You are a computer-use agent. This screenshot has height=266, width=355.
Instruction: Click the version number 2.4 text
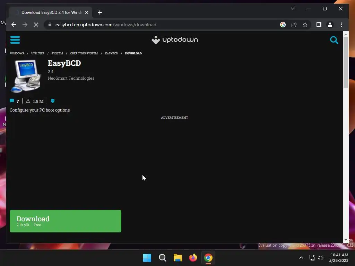(x=51, y=71)
